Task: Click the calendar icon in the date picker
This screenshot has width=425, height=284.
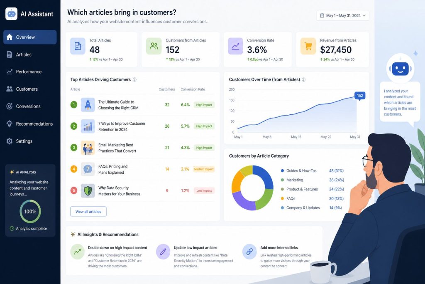Action: coord(322,15)
